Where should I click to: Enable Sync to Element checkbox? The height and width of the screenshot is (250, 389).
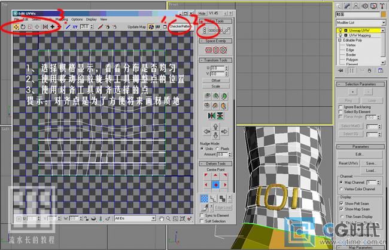[x=202, y=215]
